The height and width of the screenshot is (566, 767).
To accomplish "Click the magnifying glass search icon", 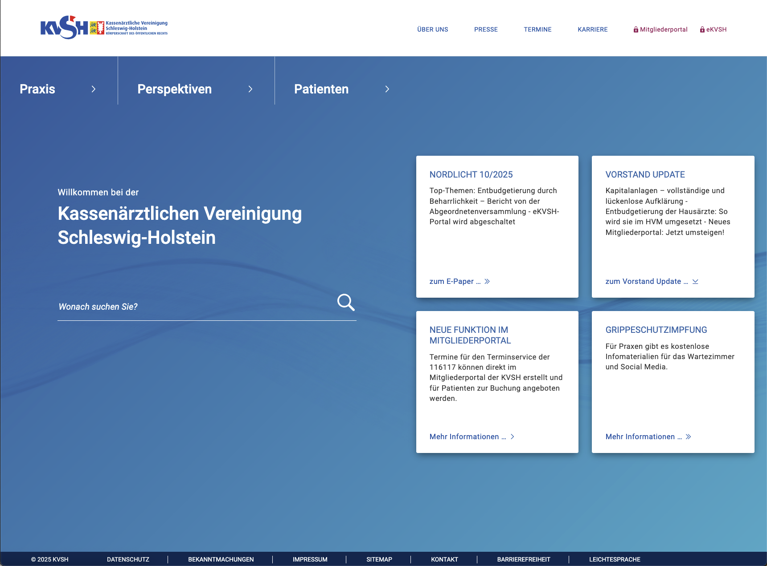I will point(346,303).
